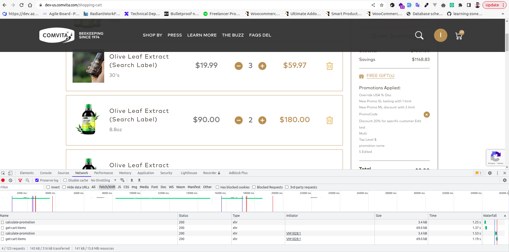Switch to the Lighthouse tab

pyautogui.click(x=189, y=173)
